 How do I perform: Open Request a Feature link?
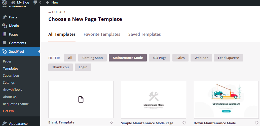pyautogui.click(x=16, y=104)
